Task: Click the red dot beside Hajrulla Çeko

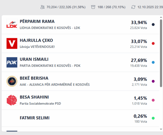Action: pyautogui.click(x=153, y=44)
